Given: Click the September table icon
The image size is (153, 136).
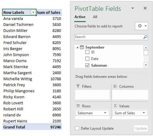Looking at the screenshot, I should click(x=82, y=47).
